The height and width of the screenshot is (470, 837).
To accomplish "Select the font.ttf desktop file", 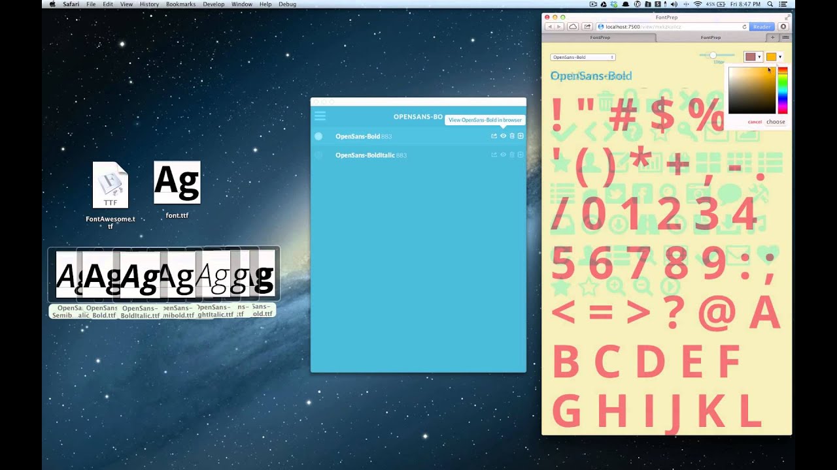I will 177,190.
